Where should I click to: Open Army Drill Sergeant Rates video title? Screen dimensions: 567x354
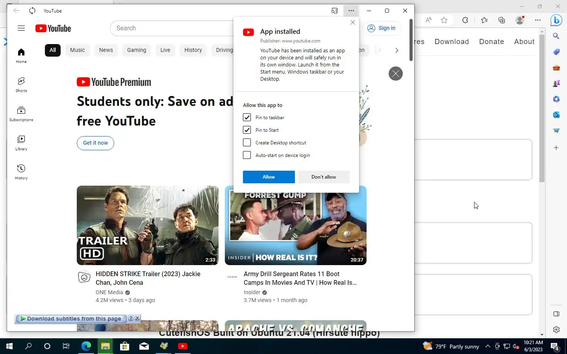tap(300, 278)
